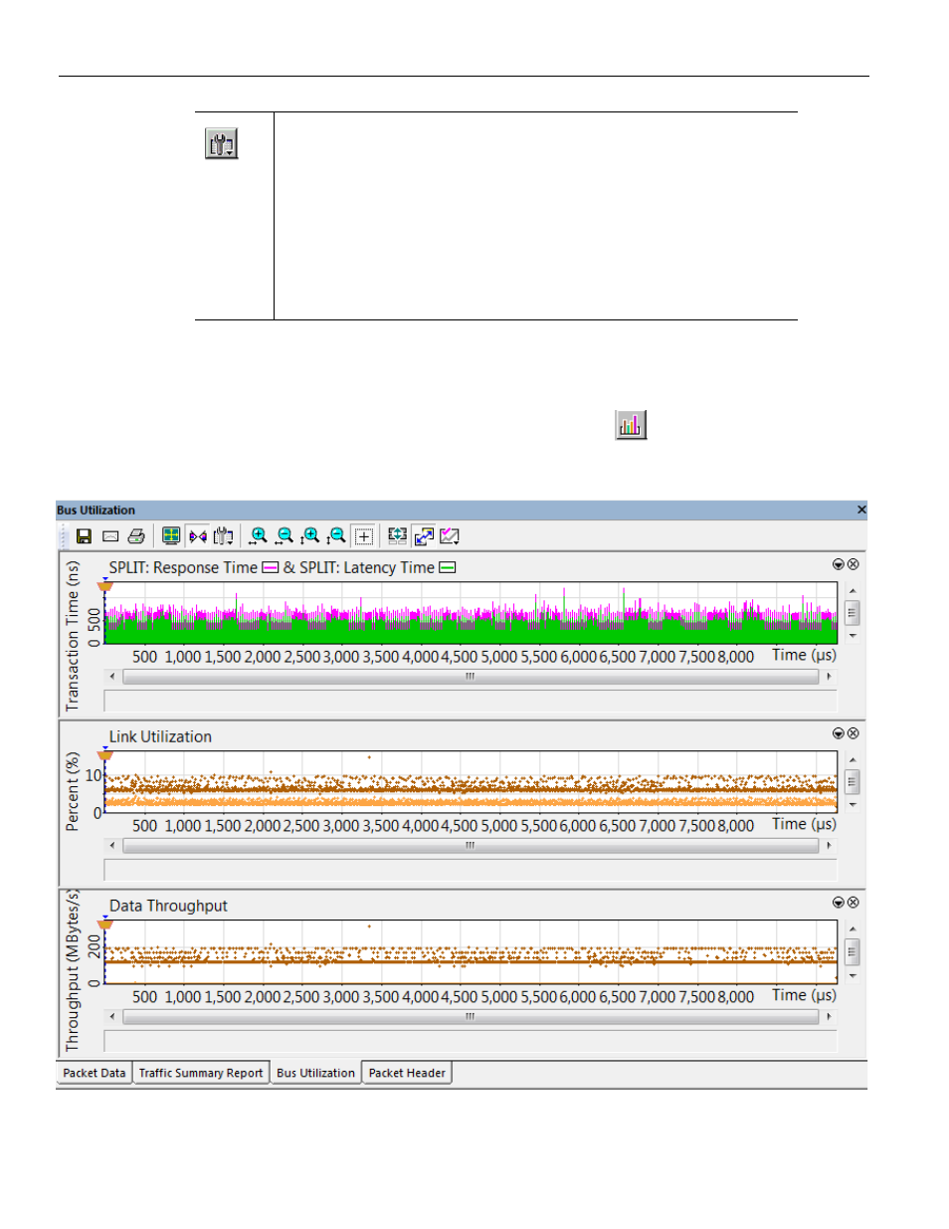The width and height of the screenshot is (949, 1229).
Task: Click the vertical scroll thumb of Response Time graph
Action: click(x=853, y=613)
